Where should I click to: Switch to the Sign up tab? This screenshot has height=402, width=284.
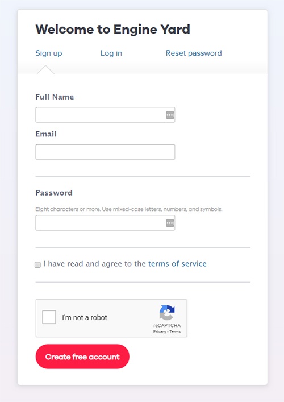point(49,53)
